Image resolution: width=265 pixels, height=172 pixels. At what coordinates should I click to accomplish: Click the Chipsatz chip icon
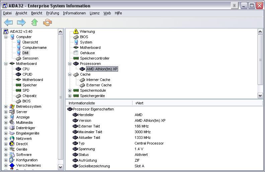pos(18,96)
